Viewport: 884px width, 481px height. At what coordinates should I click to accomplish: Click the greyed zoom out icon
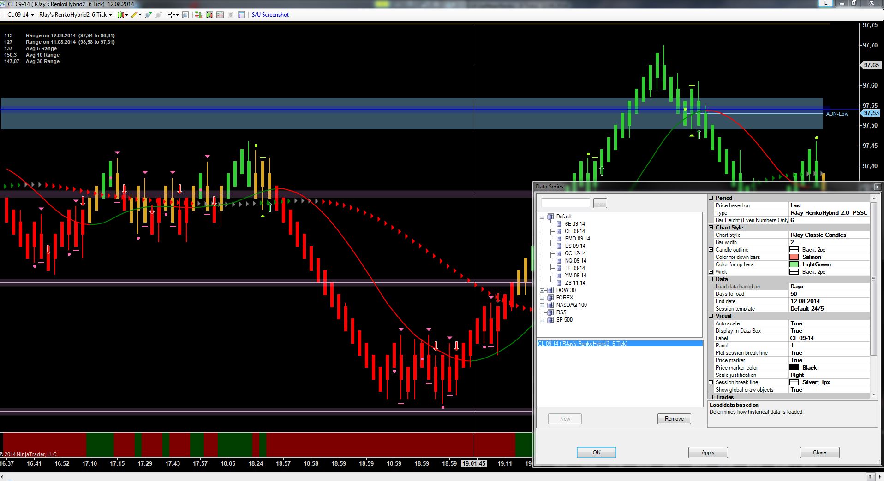159,15
